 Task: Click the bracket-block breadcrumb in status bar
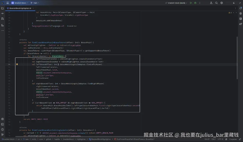pos(8,139)
